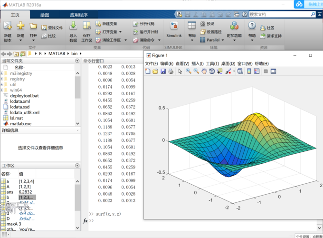Toggle the Insert Legend button in Figure toolbar
Image resolution: width=323 pixels, height=238 pixels.
[256, 71]
